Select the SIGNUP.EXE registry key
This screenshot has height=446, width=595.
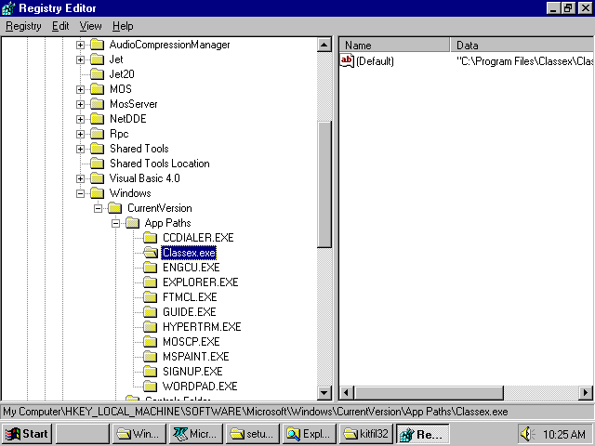pyautogui.click(x=192, y=371)
